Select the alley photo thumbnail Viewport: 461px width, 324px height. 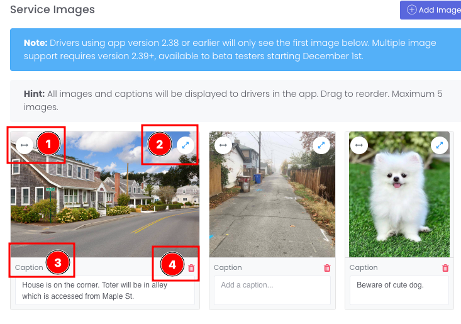272,194
